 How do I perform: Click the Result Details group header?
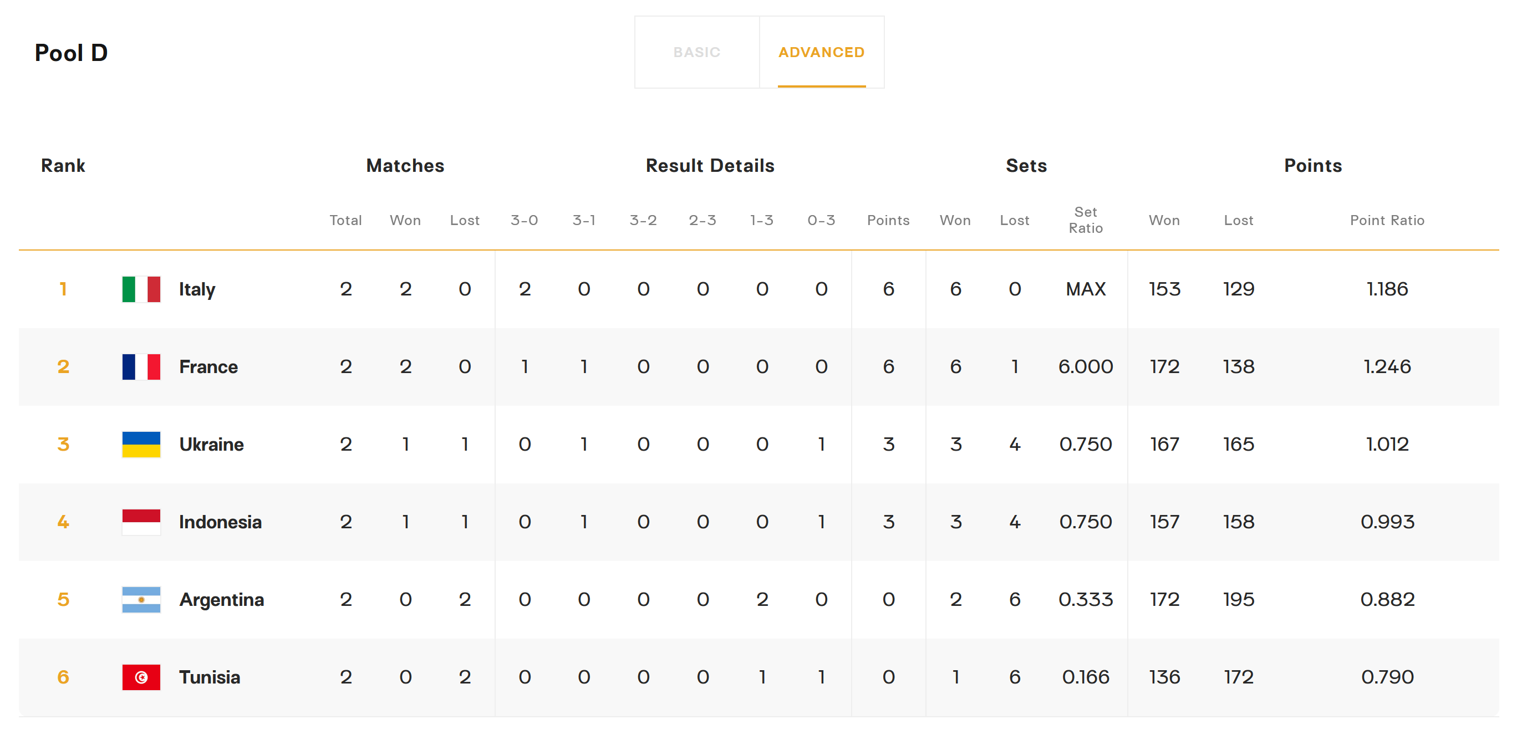coord(710,165)
